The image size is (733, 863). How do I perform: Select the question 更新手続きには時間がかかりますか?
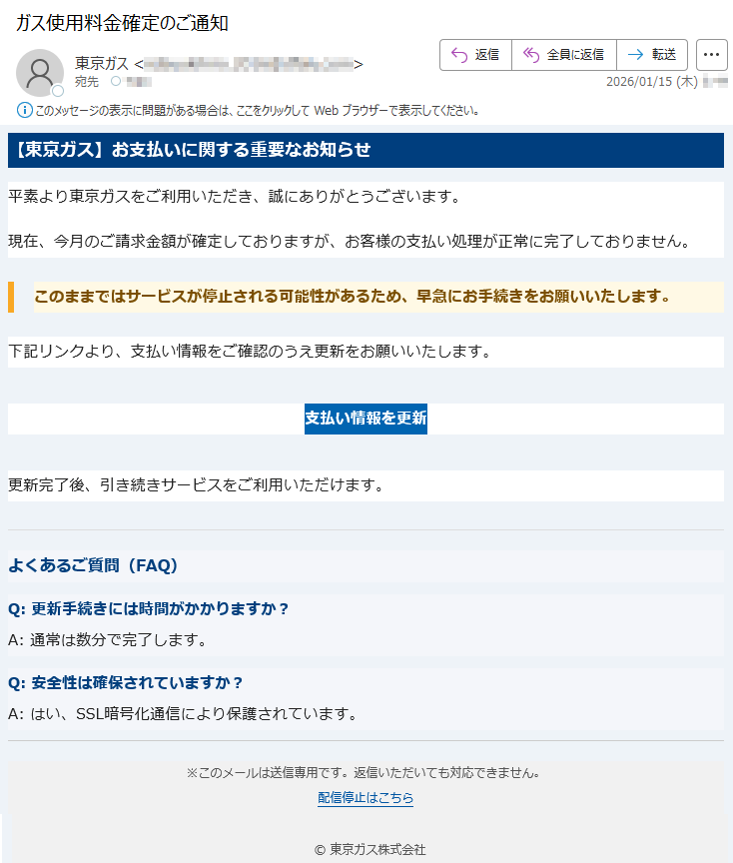pyautogui.click(x=148, y=609)
